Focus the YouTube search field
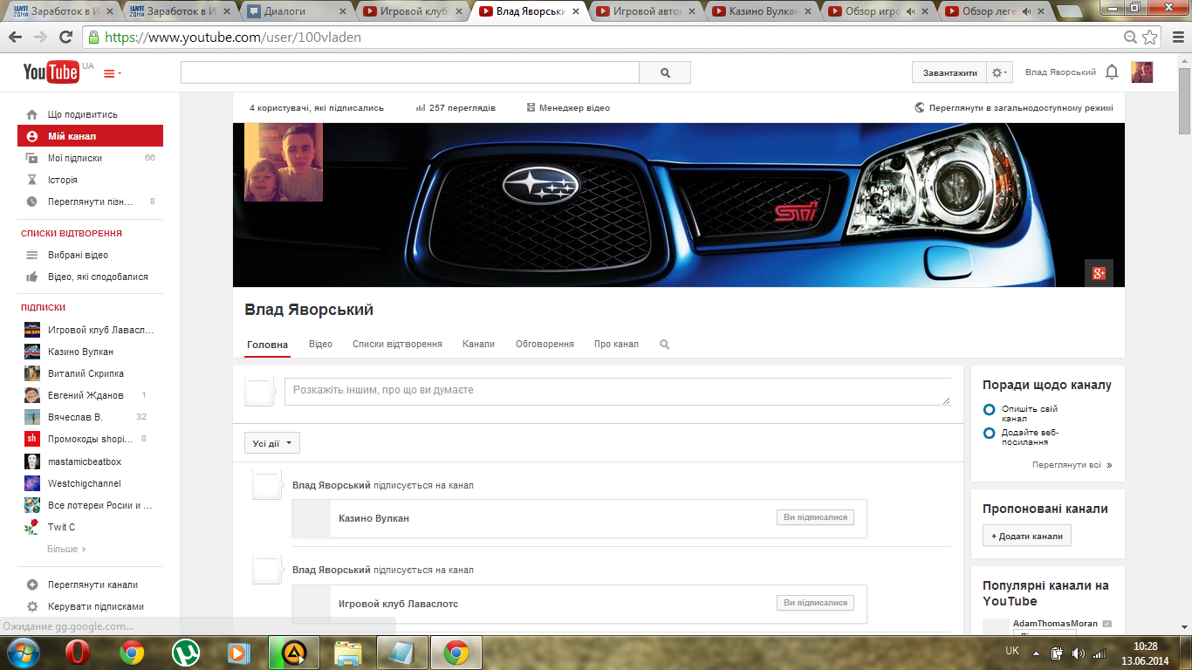1192x670 pixels. coord(410,73)
